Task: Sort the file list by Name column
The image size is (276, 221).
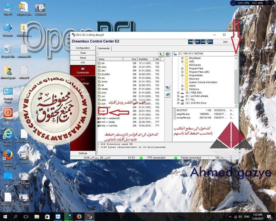Action: point(110,59)
